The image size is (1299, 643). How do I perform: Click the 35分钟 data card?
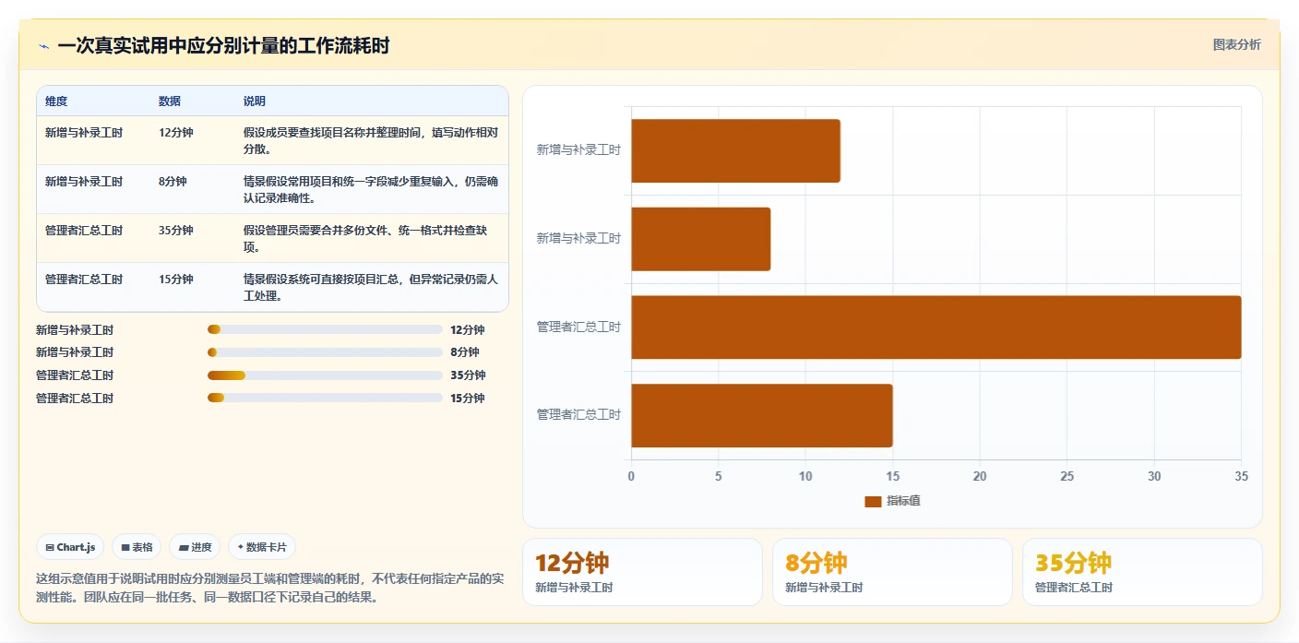click(1142, 572)
